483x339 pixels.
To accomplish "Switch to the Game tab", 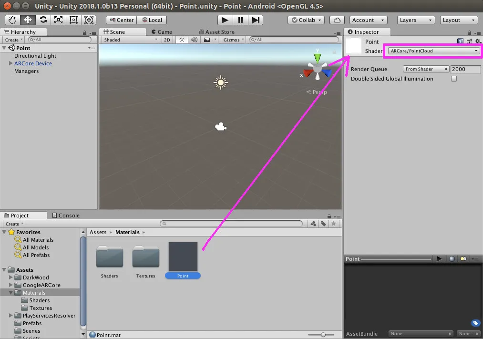I will click(162, 32).
